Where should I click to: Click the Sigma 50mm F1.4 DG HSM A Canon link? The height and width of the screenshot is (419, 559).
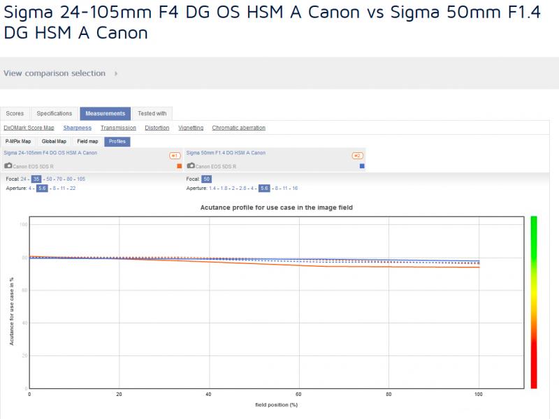[226, 153]
